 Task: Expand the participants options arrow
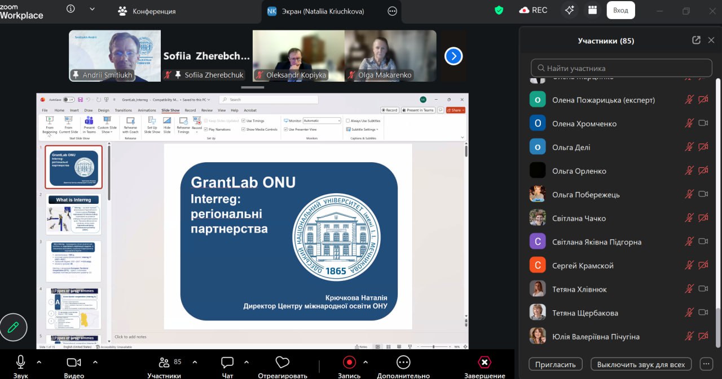(x=195, y=362)
